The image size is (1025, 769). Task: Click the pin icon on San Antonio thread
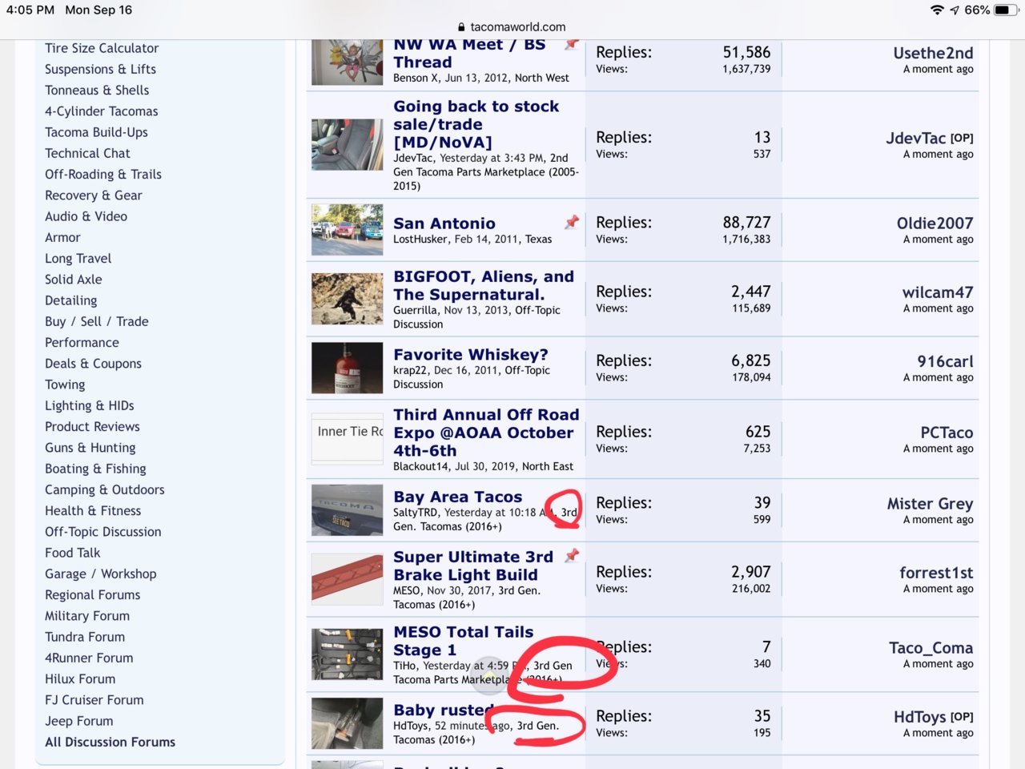572,222
